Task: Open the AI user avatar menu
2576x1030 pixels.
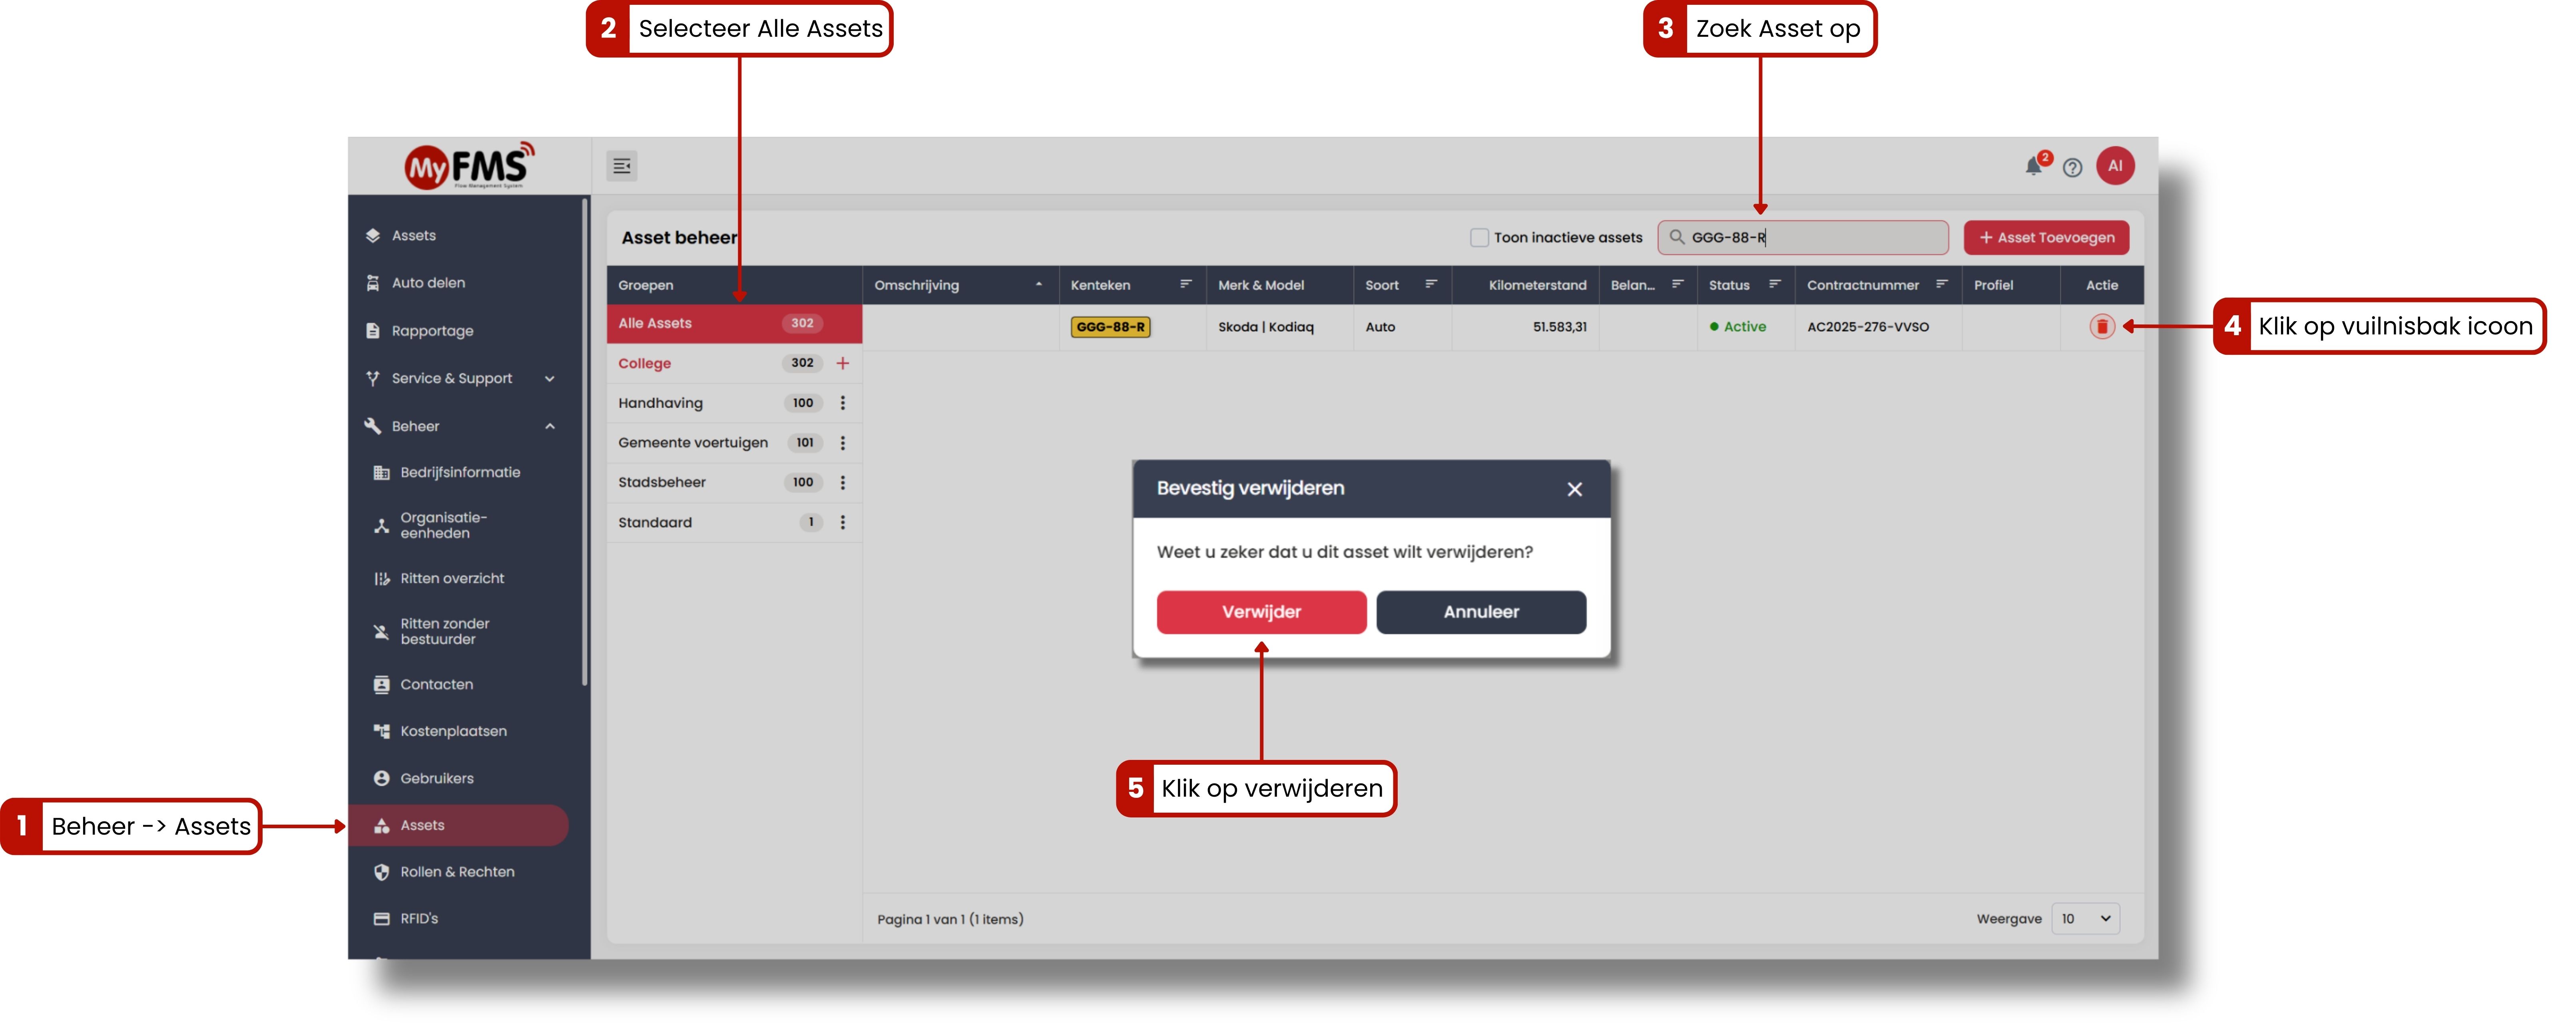Action: pyautogui.click(x=2115, y=166)
